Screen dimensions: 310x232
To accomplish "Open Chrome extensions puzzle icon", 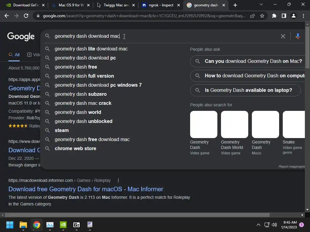I will [x=274, y=16].
